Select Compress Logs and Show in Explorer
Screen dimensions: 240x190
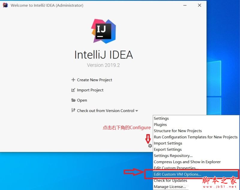click(x=196, y=162)
